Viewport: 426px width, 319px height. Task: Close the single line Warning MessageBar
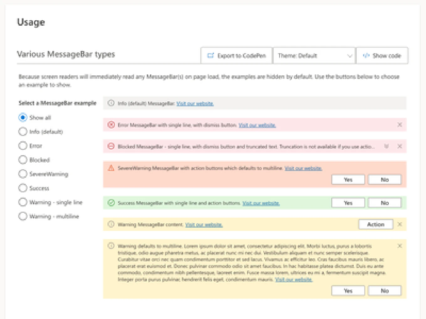pos(400,224)
